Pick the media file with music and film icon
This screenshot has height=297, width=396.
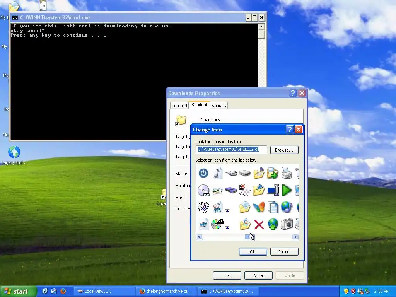[x=217, y=207]
